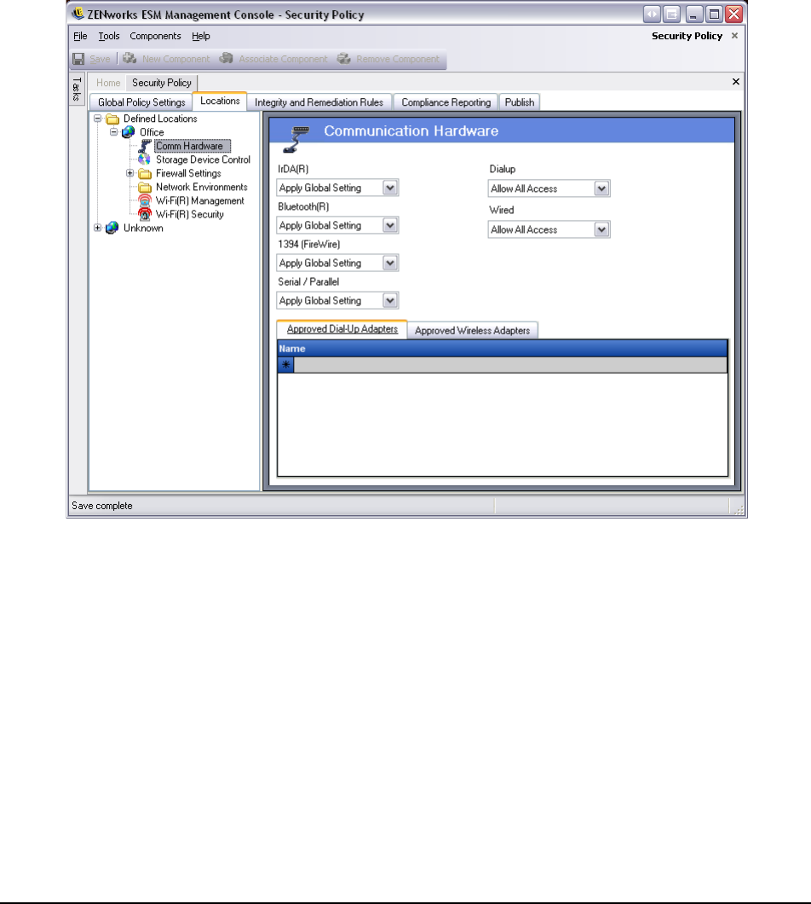Image resolution: width=811 pixels, height=904 pixels.
Task: Select the Comm Hardware tree icon
Action: coord(145,146)
